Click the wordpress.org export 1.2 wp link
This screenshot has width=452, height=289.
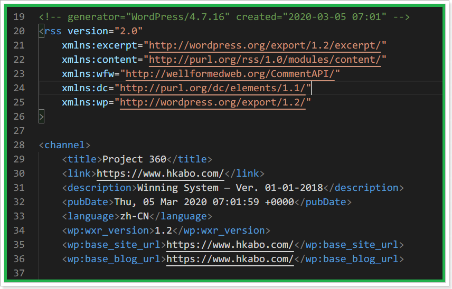[x=212, y=102]
